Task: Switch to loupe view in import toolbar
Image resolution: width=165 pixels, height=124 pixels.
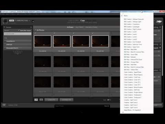Action: 41,100
